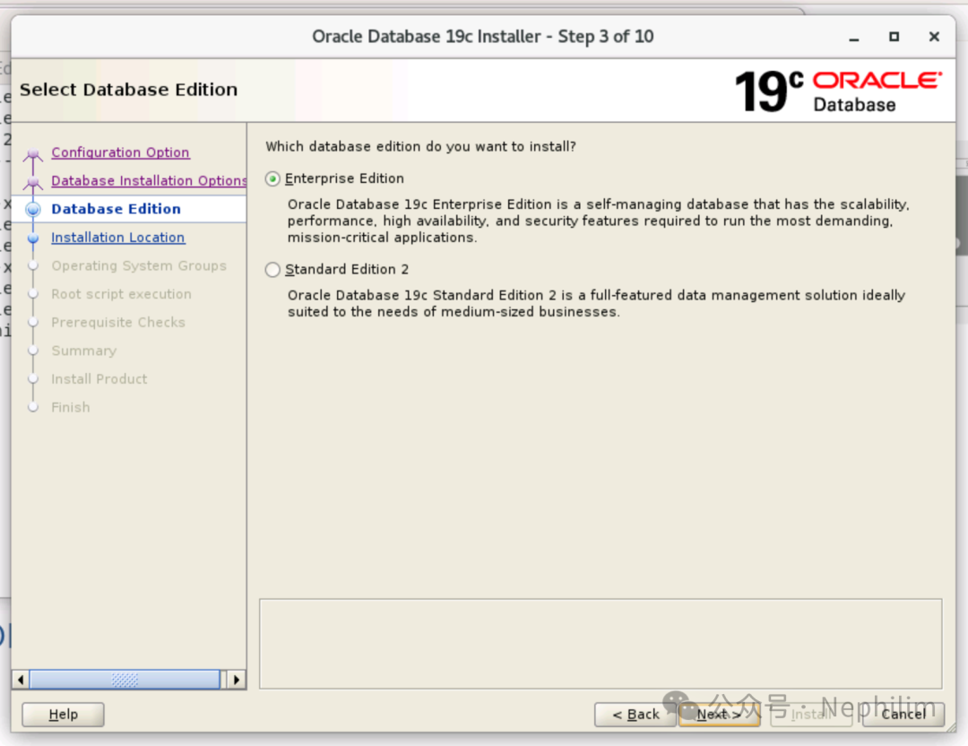Viewport: 968px width, 746px height.
Task: Click the sidebar scroll left arrow
Action: pos(21,680)
